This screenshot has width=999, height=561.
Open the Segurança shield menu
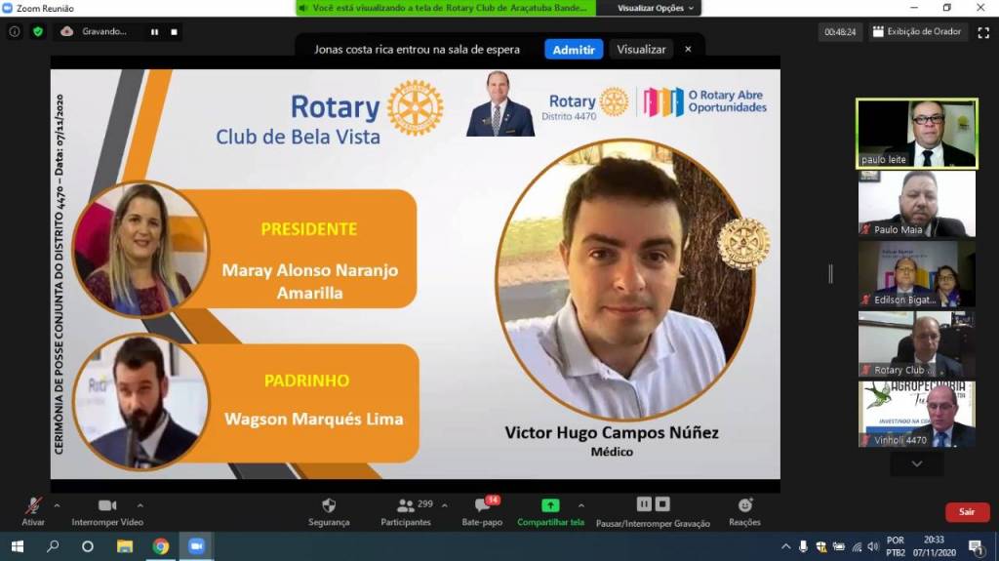pos(329,505)
